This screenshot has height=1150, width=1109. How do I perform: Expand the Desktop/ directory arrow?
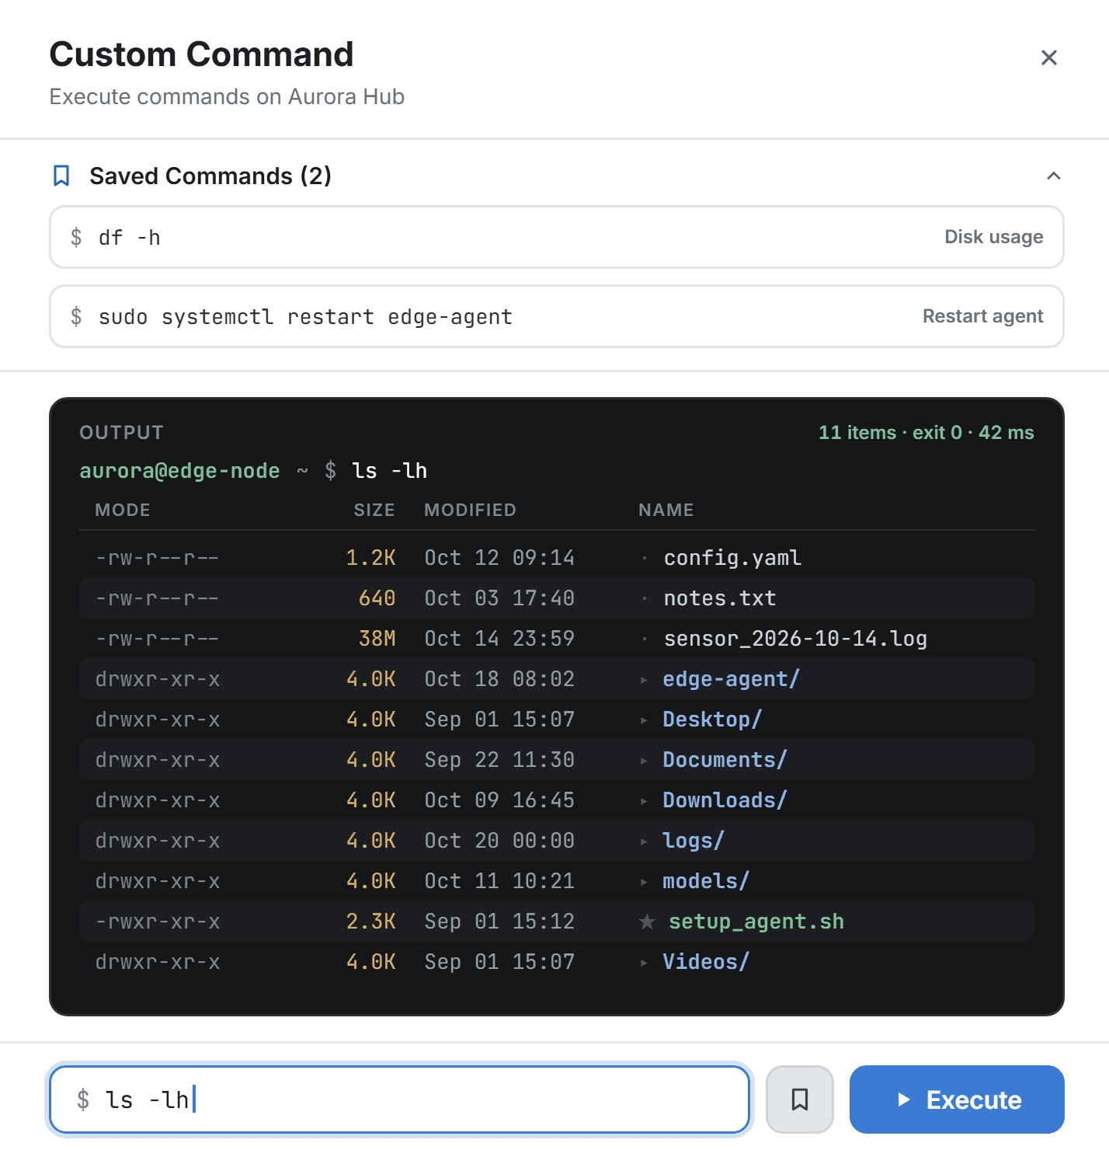point(644,720)
